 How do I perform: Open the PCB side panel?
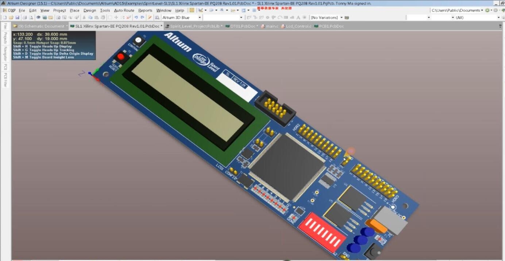[x=5, y=67]
